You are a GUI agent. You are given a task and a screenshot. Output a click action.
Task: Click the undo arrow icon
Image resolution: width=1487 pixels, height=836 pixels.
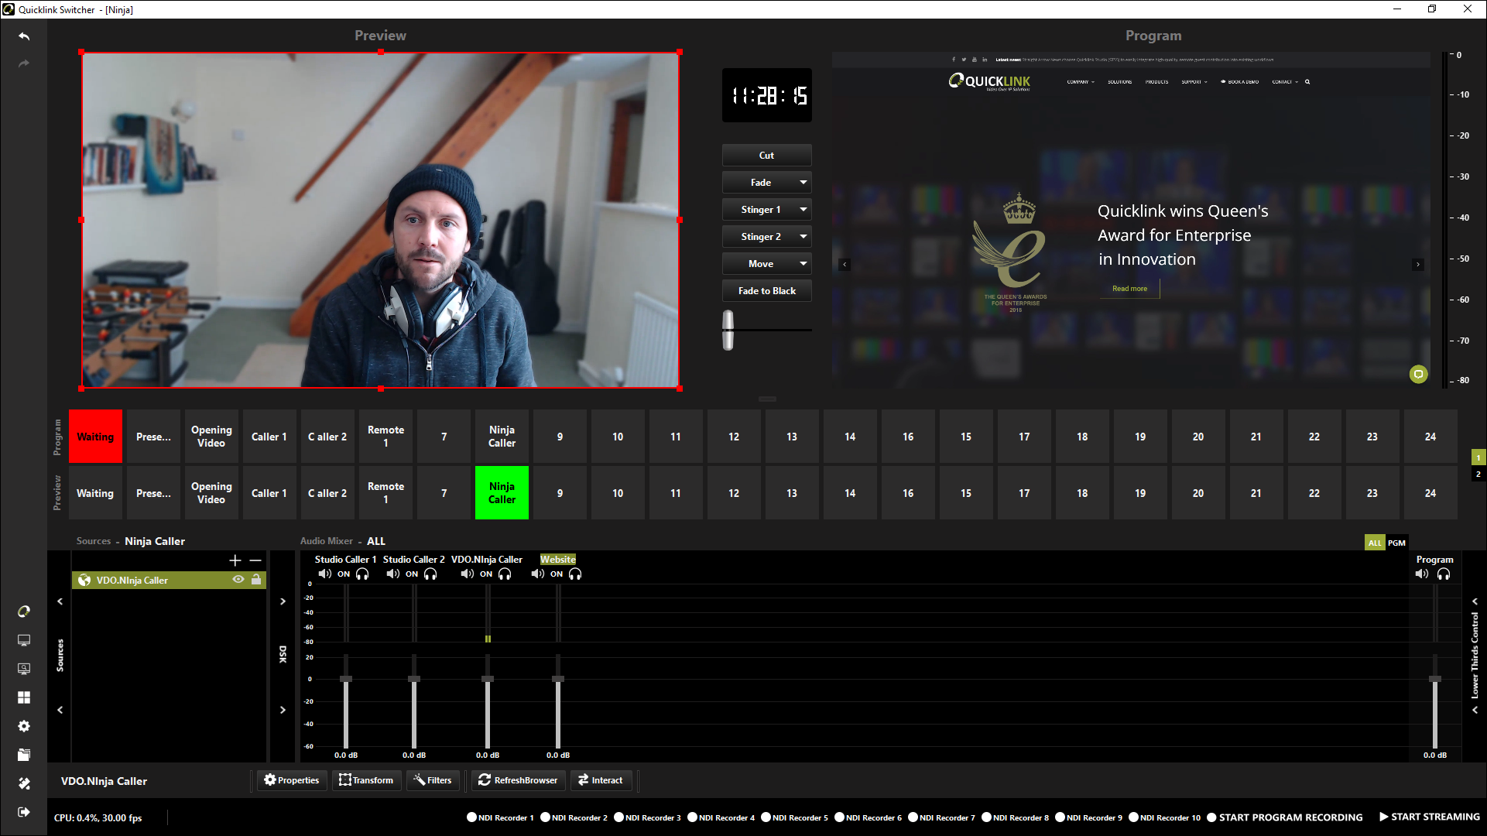pyautogui.click(x=24, y=36)
